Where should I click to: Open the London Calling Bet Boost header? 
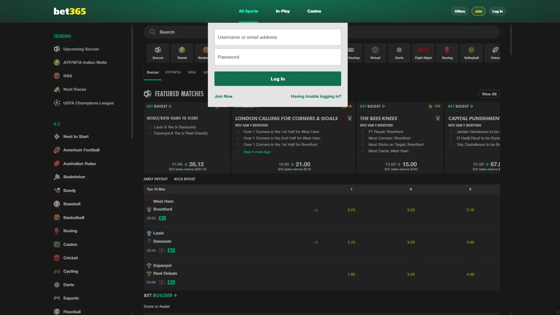(x=286, y=118)
